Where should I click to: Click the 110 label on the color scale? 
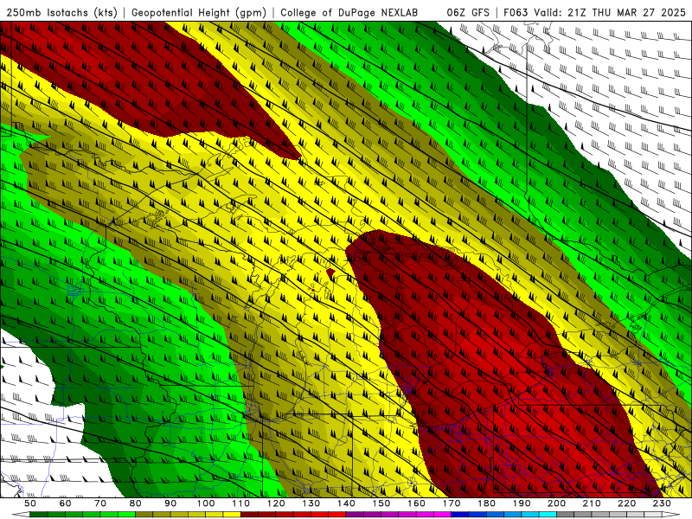click(240, 503)
